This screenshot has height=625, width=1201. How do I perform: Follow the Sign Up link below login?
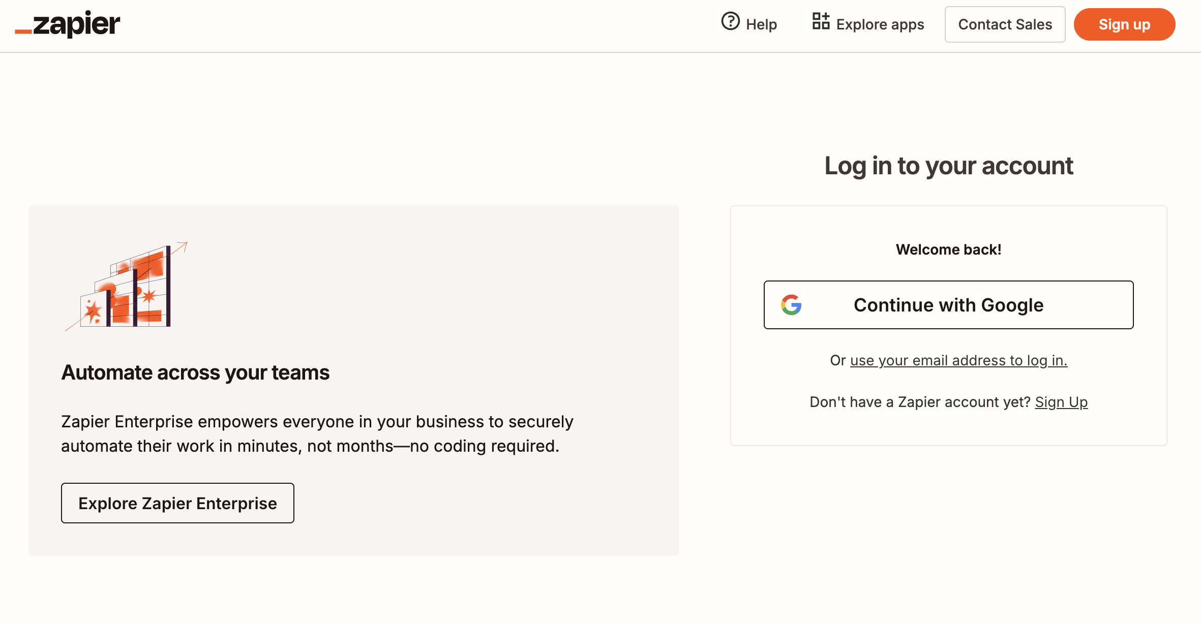point(1061,402)
